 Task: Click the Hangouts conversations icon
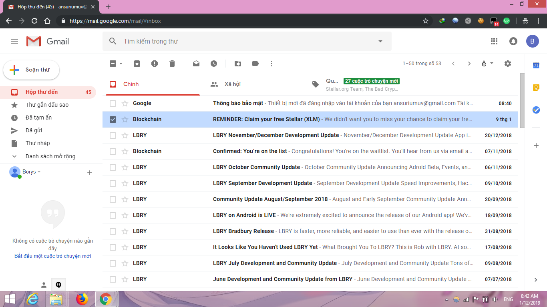[58, 285]
